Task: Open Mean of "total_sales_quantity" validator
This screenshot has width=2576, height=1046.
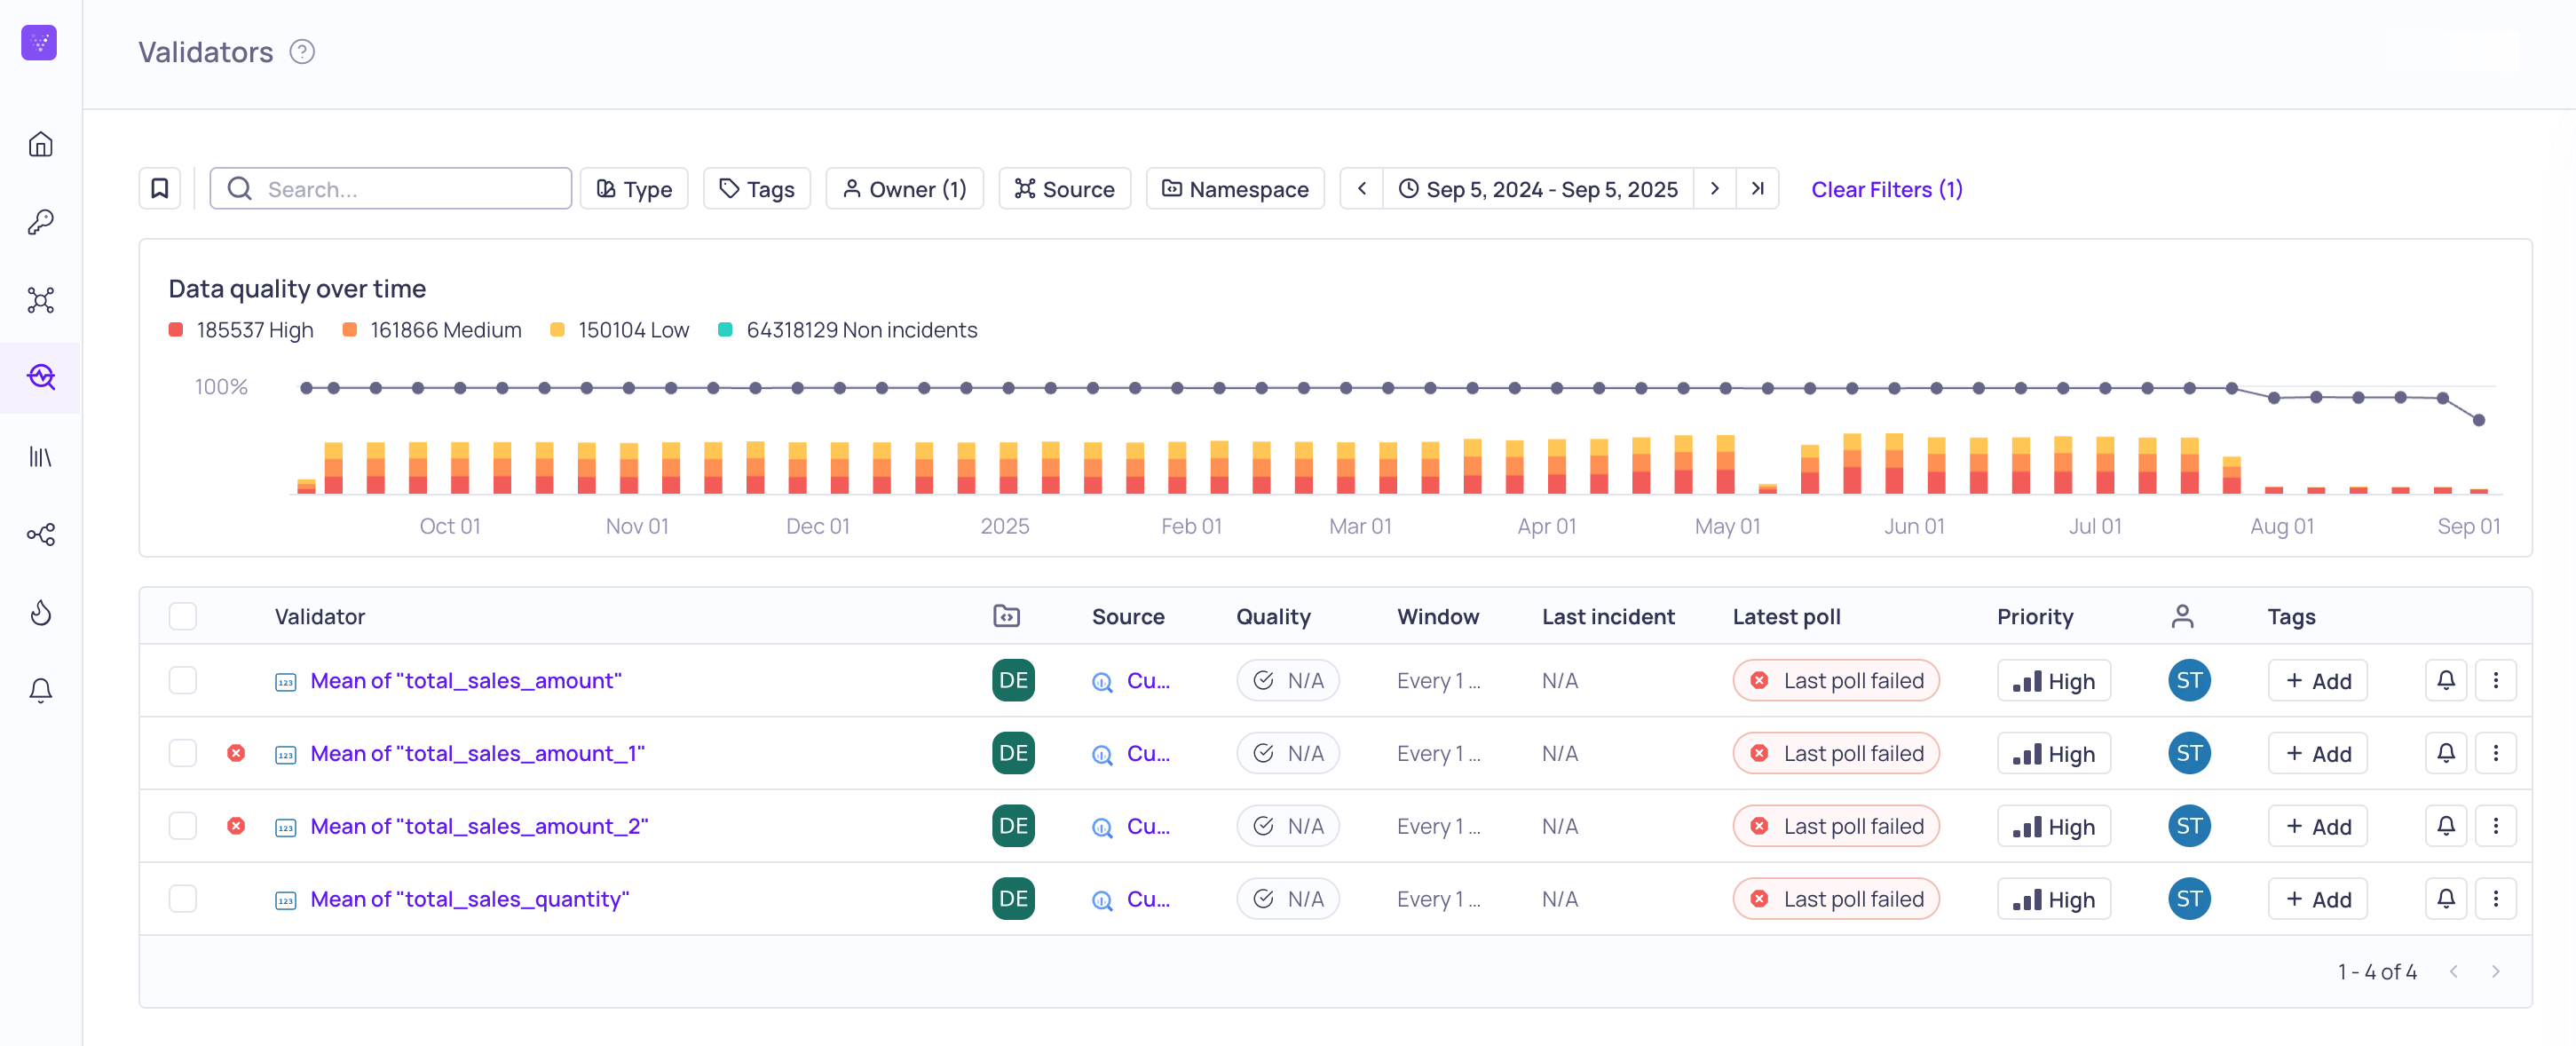Action: click(469, 899)
